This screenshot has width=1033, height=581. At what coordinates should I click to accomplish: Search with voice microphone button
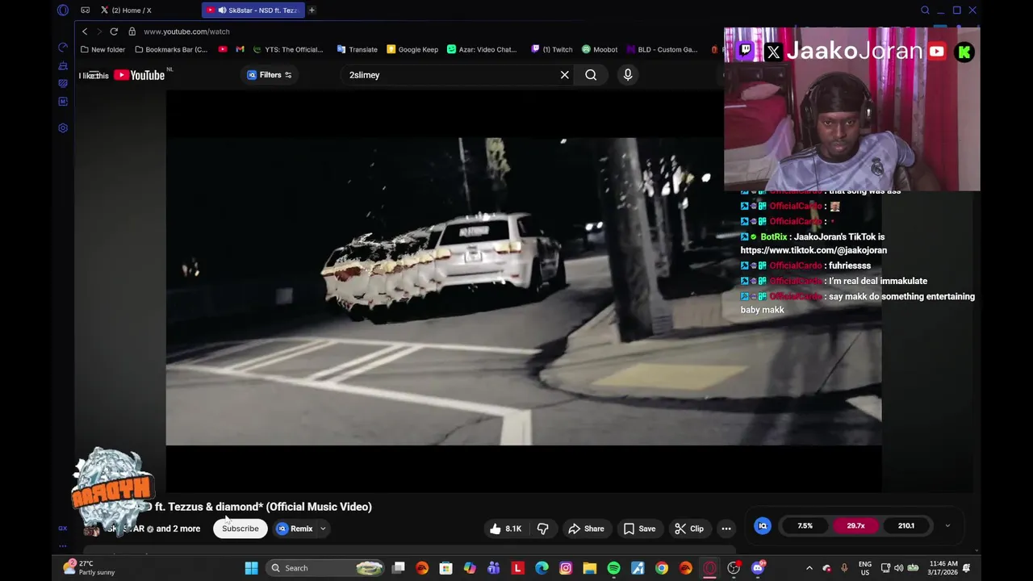(x=628, y=75)
